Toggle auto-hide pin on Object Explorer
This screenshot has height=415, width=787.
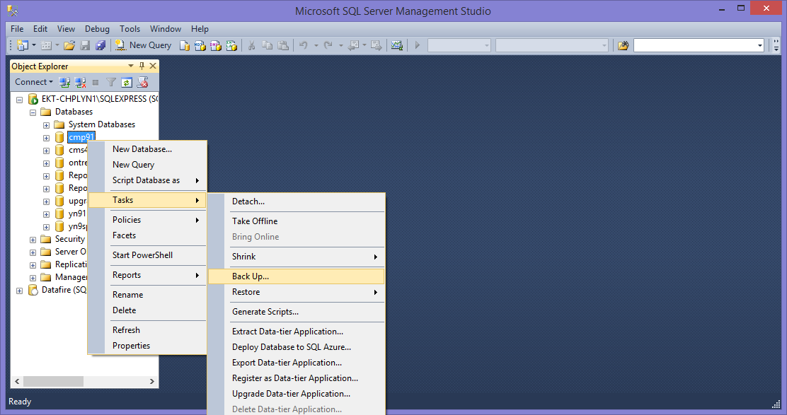[x=142, y=66]
